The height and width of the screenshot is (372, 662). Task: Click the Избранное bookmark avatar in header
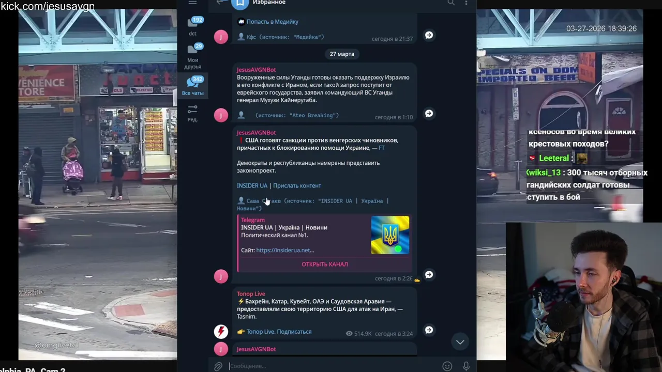[240, 3]
